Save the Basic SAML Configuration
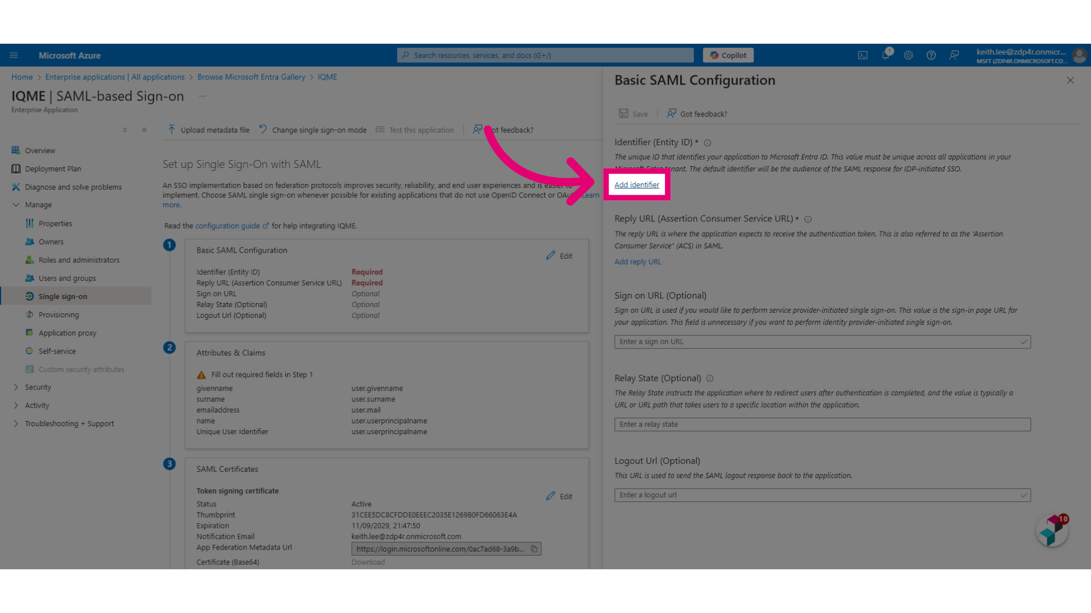1091x613 pixels. tap(633, 114)
